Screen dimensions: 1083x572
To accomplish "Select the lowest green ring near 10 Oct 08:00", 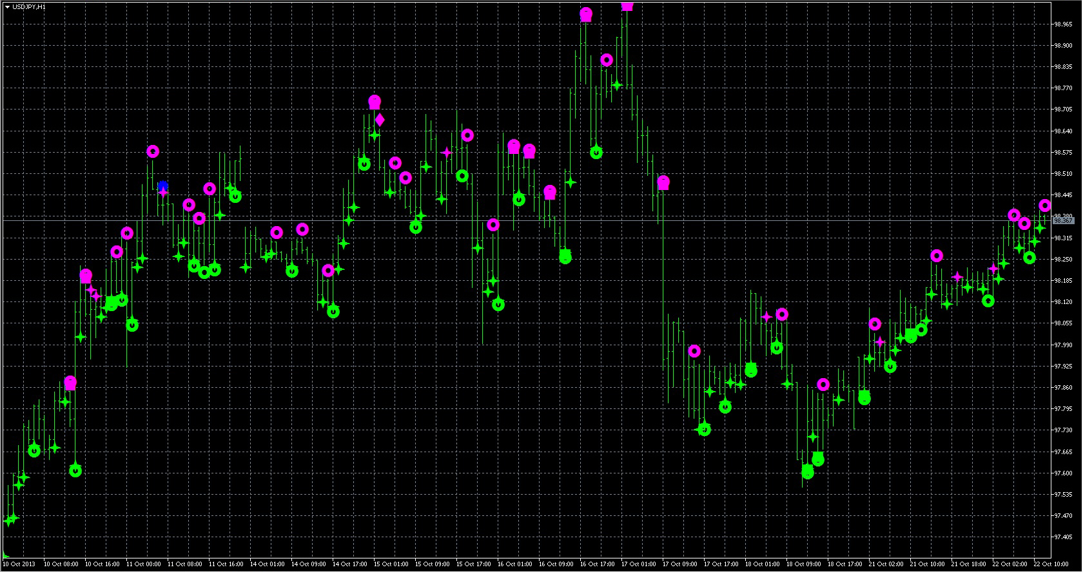I will pyautogui.click(x=75, y=471).
